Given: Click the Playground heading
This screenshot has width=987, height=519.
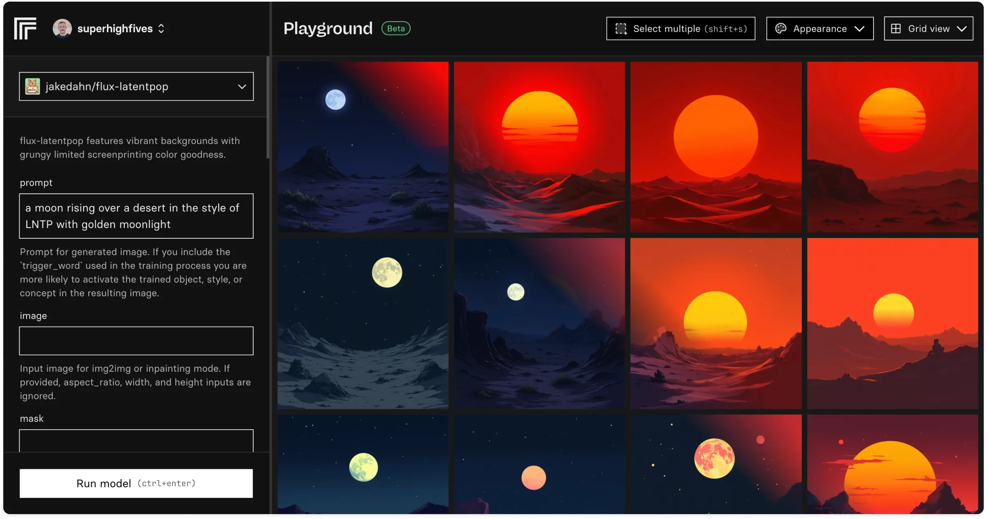Looking at the screenshot, I should (328, 29).
